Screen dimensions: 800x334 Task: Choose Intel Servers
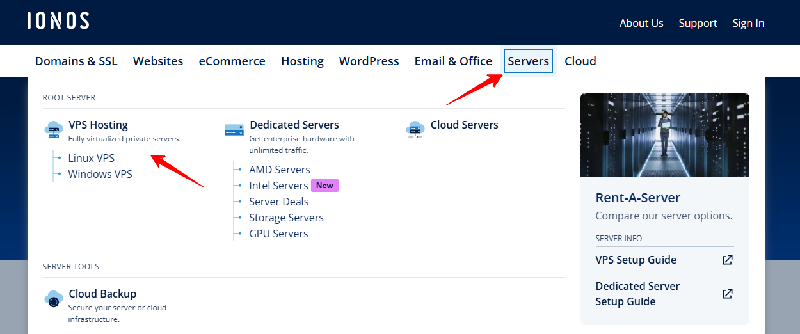[278, 186]
